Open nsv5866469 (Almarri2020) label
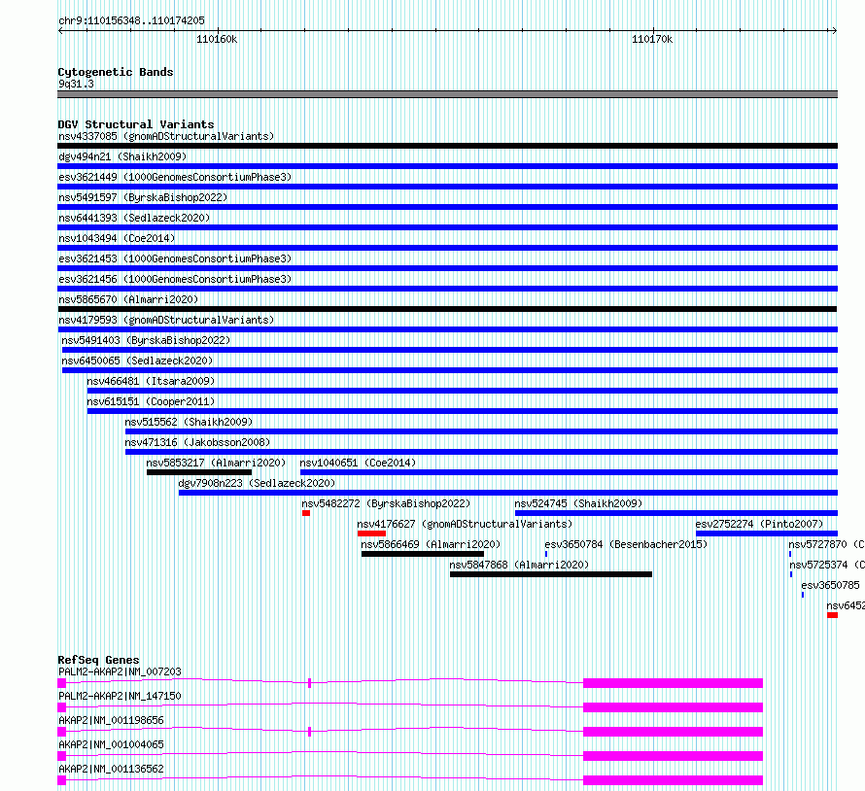Screen dimensions: 865x791 coord(431,544)
